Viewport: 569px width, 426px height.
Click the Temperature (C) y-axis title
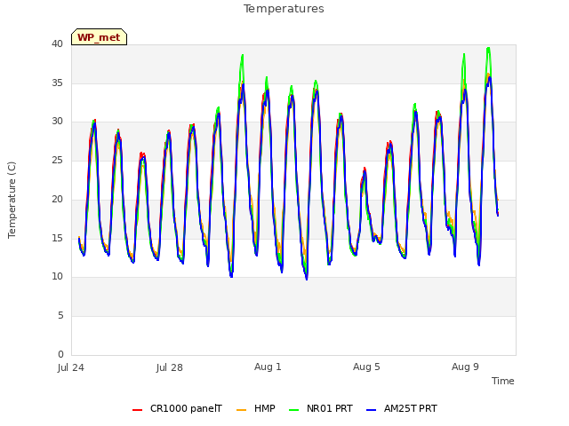click(12, 200)
